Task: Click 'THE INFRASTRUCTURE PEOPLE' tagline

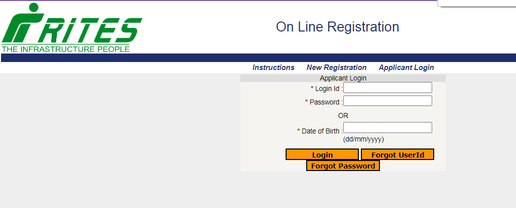Action: coord(66,49)
